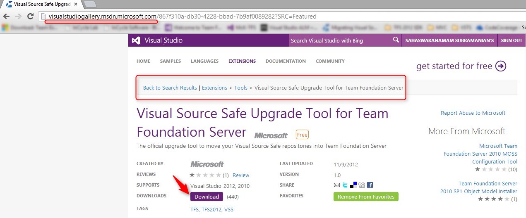Open the COMMUNITY navigation item

[330, 61]
